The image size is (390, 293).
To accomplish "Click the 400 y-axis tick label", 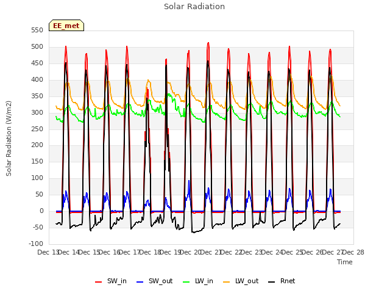I will (x=37, y=79).
